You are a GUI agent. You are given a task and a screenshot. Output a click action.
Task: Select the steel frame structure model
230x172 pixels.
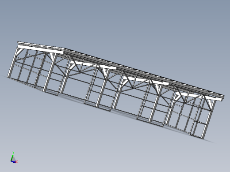click(116, 90)
